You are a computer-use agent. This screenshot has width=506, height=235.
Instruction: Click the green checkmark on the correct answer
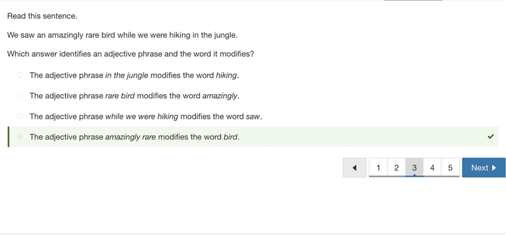pos(491,136)
